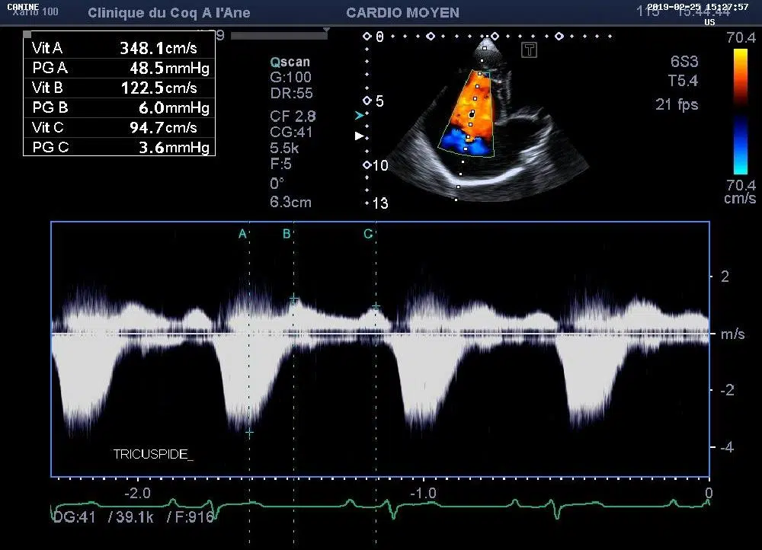The width and height of the screenshot is (762, 550).
Task: Select the caliper cross on marker C
Action: coord(376,306)
